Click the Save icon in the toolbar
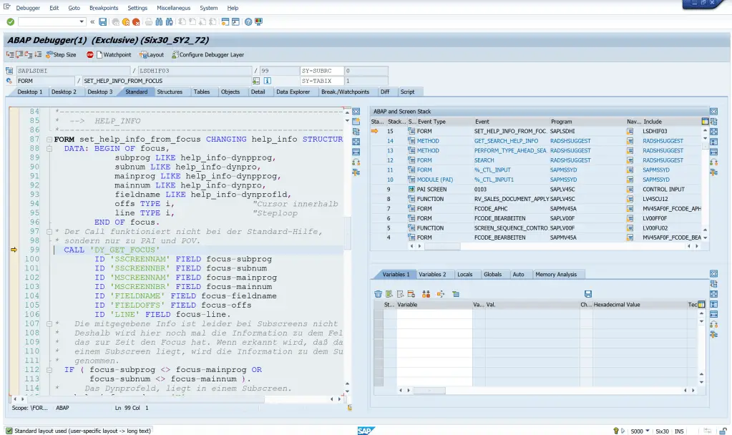This screenshot has height=435, width=732. (x=104, y=22)
